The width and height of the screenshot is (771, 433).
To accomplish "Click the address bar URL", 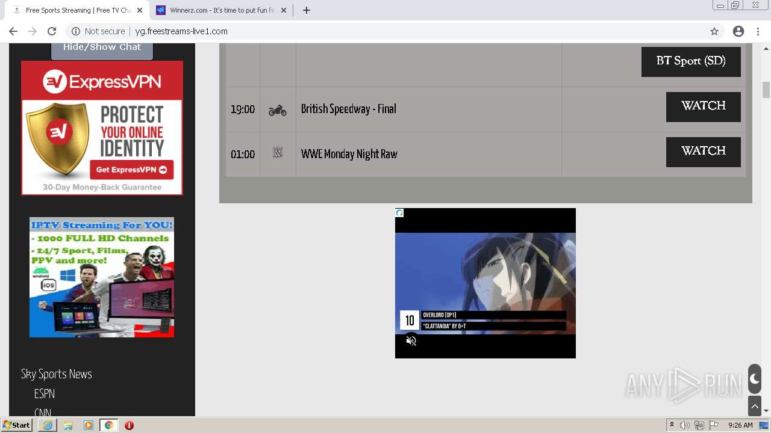I will tap(181, 31).
